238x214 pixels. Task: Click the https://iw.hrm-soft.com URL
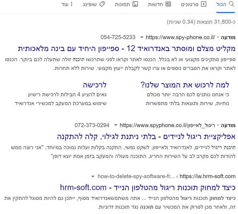[207, 177]
